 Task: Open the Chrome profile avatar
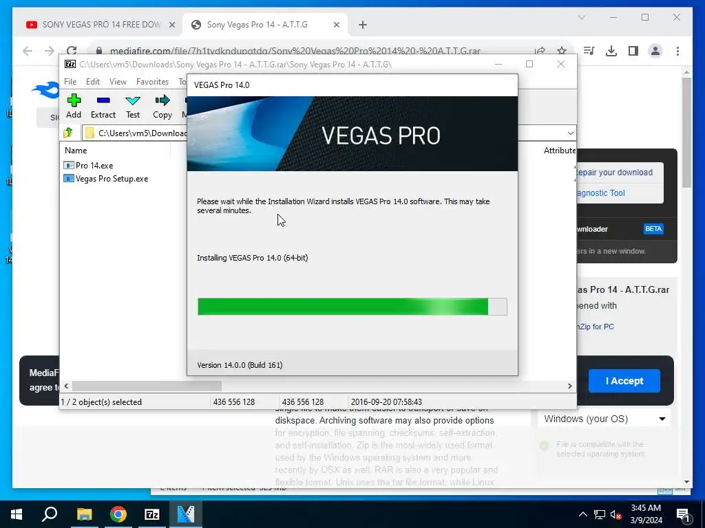click(655, 51)
